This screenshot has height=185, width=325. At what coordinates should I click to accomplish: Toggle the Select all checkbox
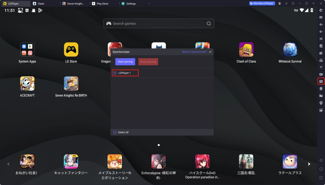(115, 132)
